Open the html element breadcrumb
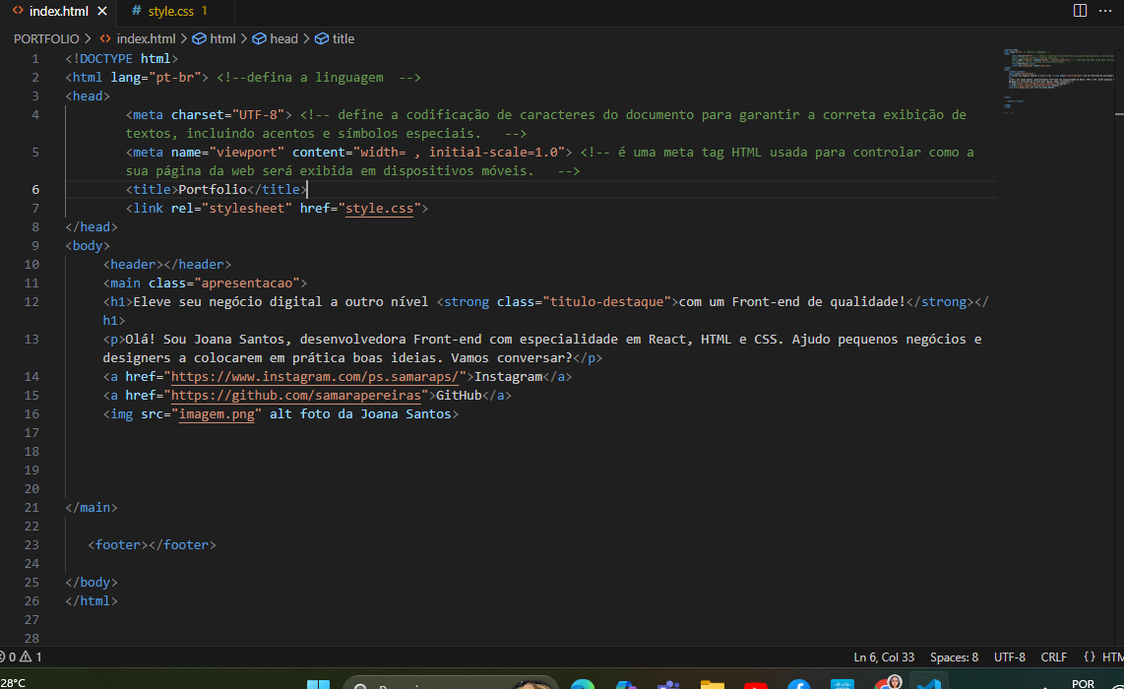Screen dimensions: 1124x689 (215, 38)
